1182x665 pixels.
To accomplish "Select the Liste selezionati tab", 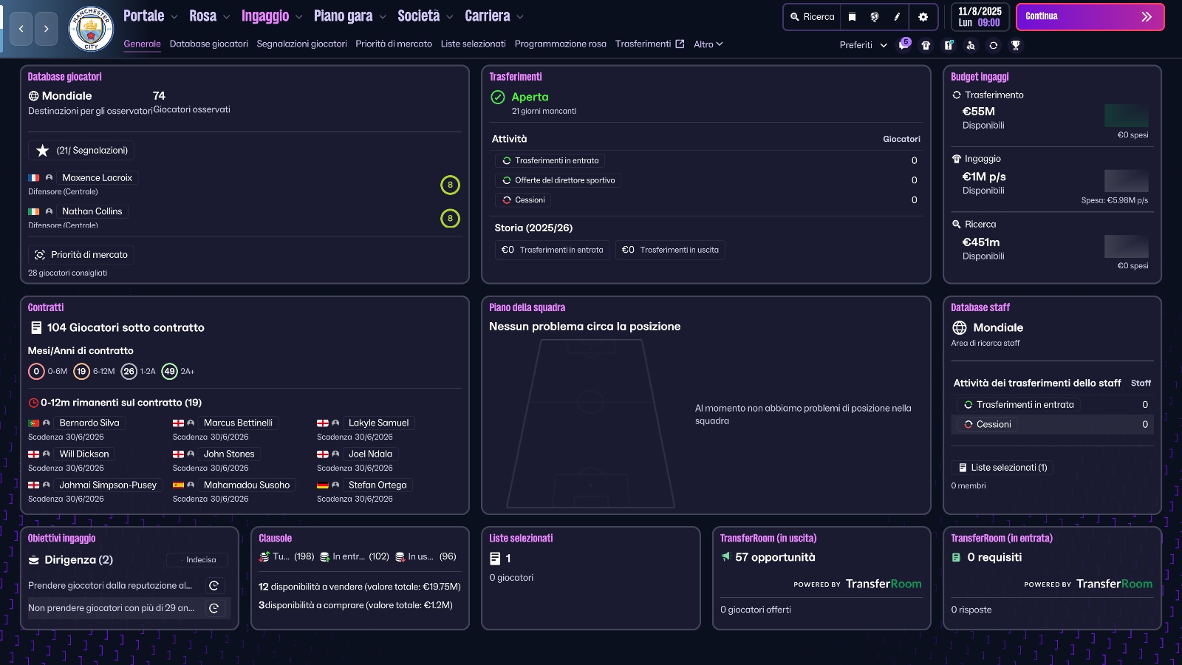I will coord(473,44).
